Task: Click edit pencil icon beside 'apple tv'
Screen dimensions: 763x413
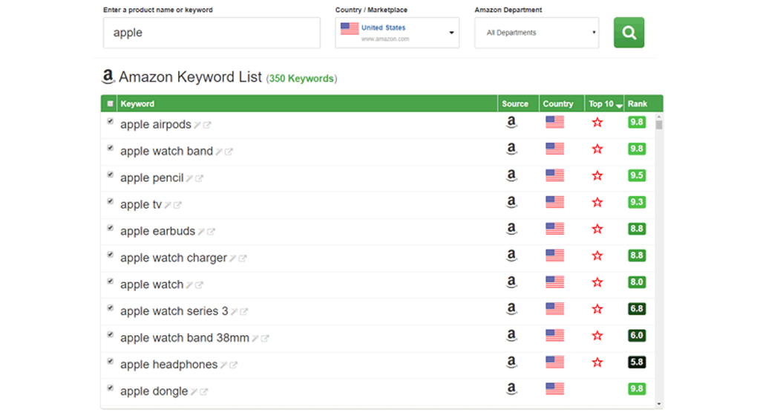Action: pyautogui.click(x=168, y=205)
